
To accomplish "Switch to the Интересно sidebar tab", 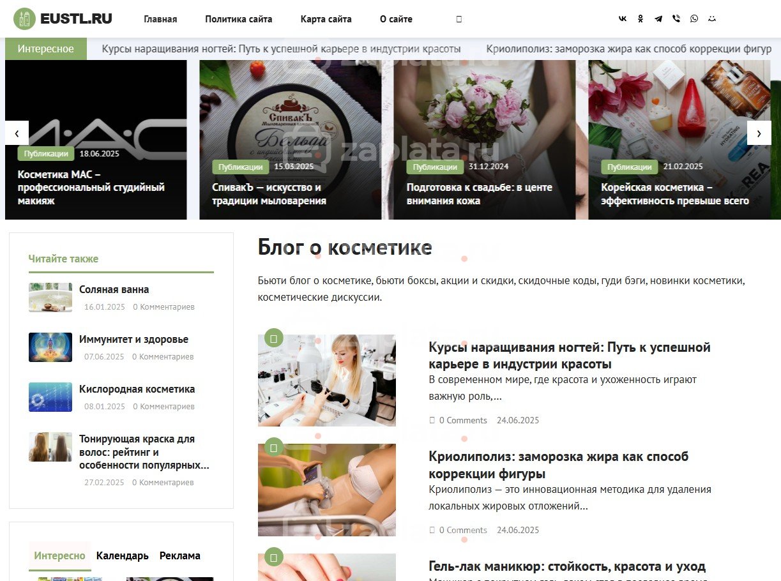I will [59, 555].
